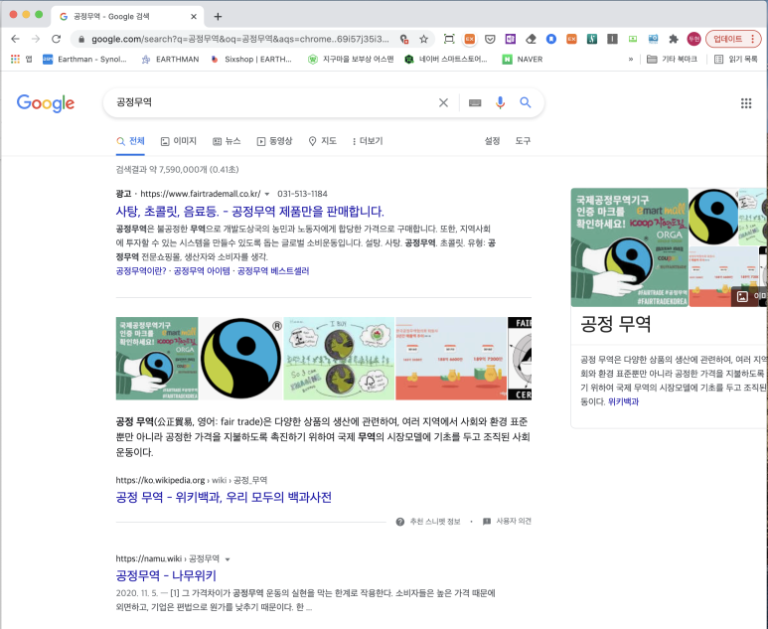Click the blocked-content key icon in address bar
Image resolution: width=768 pixels, height=629 pixels.
404,39
